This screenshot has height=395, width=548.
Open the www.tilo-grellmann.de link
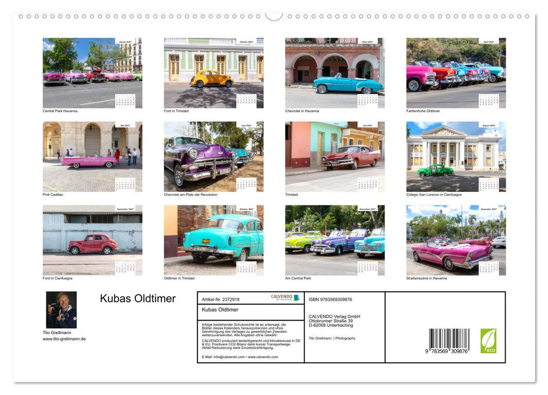64,339
